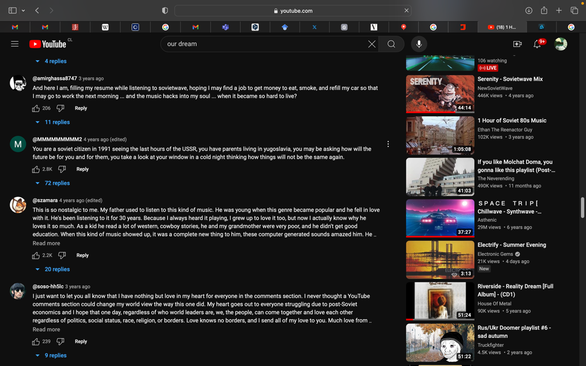Open action menu on @MMMMMMMMM2 comment

pyautogui.click(x=388, y=144)
